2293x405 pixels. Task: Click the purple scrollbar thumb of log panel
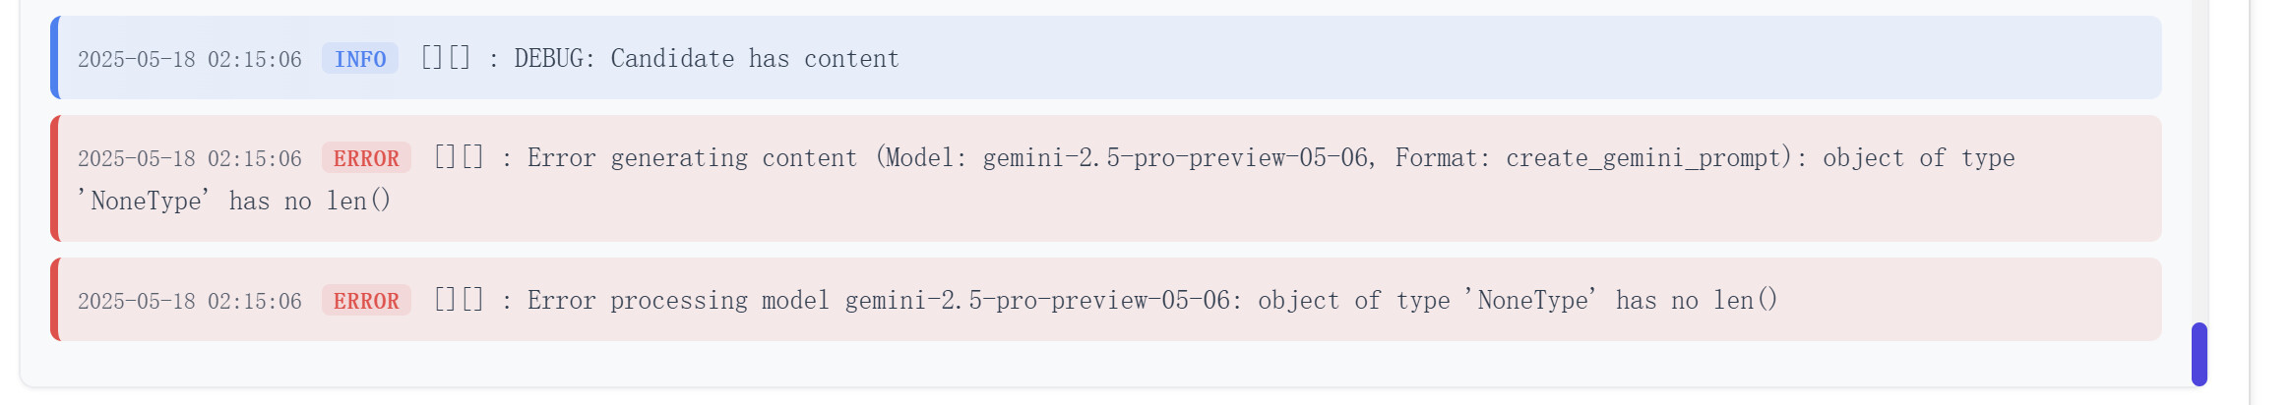[2200, 354]
